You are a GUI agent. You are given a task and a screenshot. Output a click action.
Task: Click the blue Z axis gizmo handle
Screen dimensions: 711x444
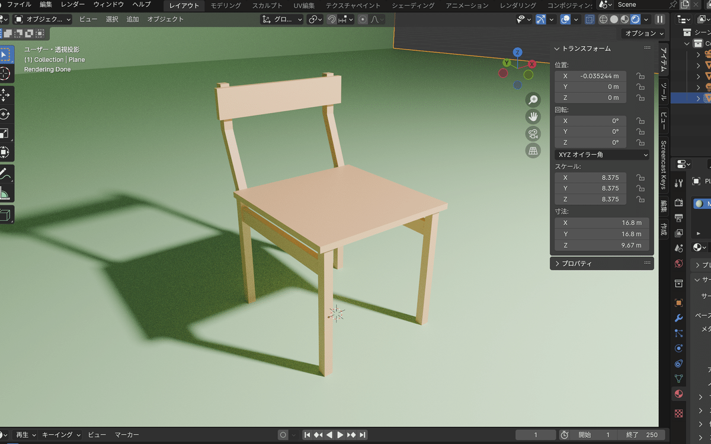pos(517,52)
